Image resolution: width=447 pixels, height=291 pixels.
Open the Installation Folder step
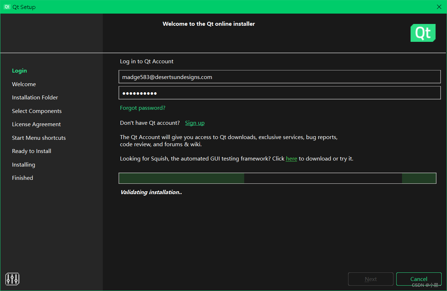pos(35,97)
